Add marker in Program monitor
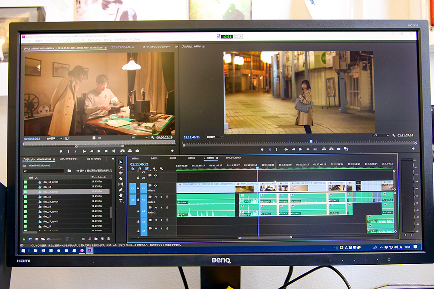This screenshot has height=289, width=434. click(x=262, y=149)
